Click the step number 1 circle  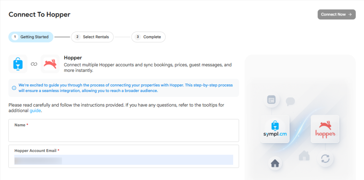click(x=15, y=37)
